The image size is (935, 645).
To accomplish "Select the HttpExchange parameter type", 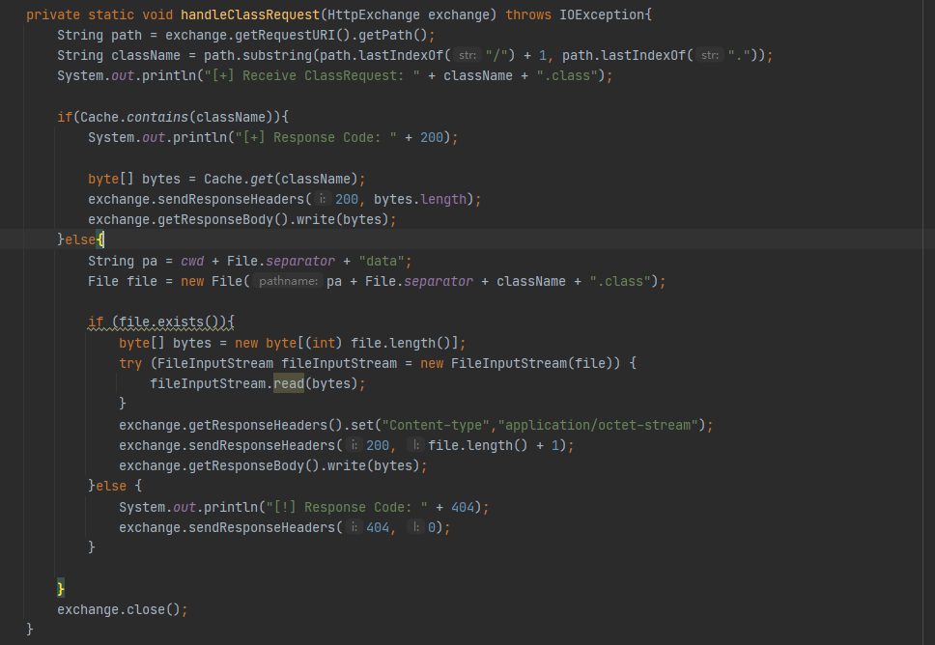I will pyautogui.click(x=374, y=14).
